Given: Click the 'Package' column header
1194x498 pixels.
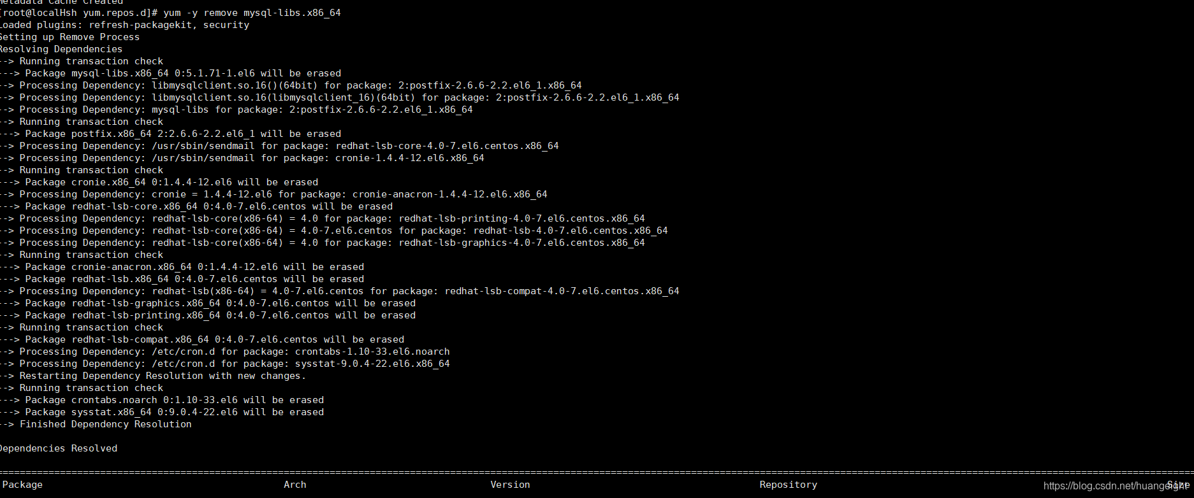Looking at the screenshot, I should point(22,485).
